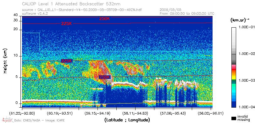Viewport: 255px width, 123px height.
Task: Click the 'Data: CNES/NASA - Image: ICARE' credit
Action: point(40,120)
